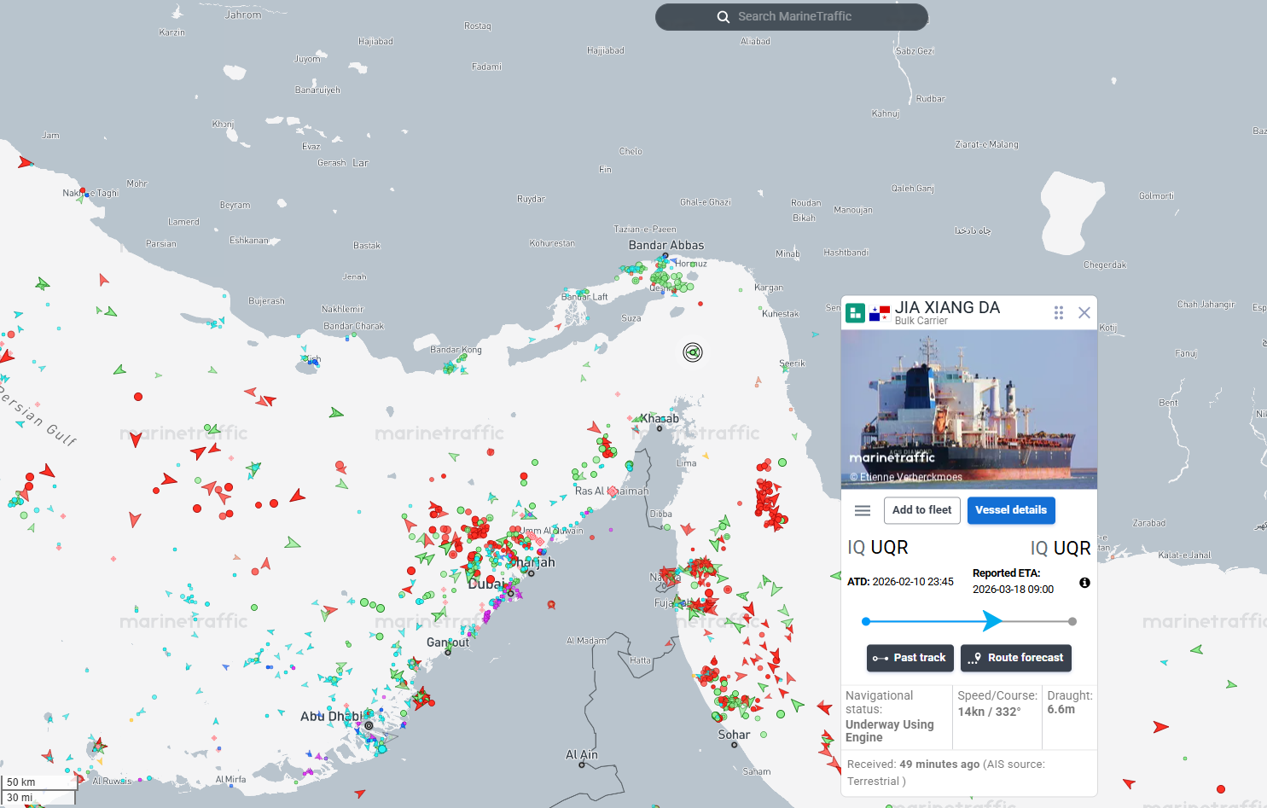
Task: Open Vessel details
Action: point(1011,510)
